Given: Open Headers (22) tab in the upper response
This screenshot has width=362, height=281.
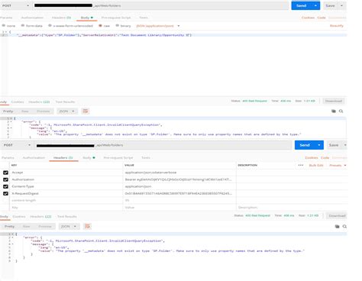Looking at the screenshot, I should click(39, 102).
